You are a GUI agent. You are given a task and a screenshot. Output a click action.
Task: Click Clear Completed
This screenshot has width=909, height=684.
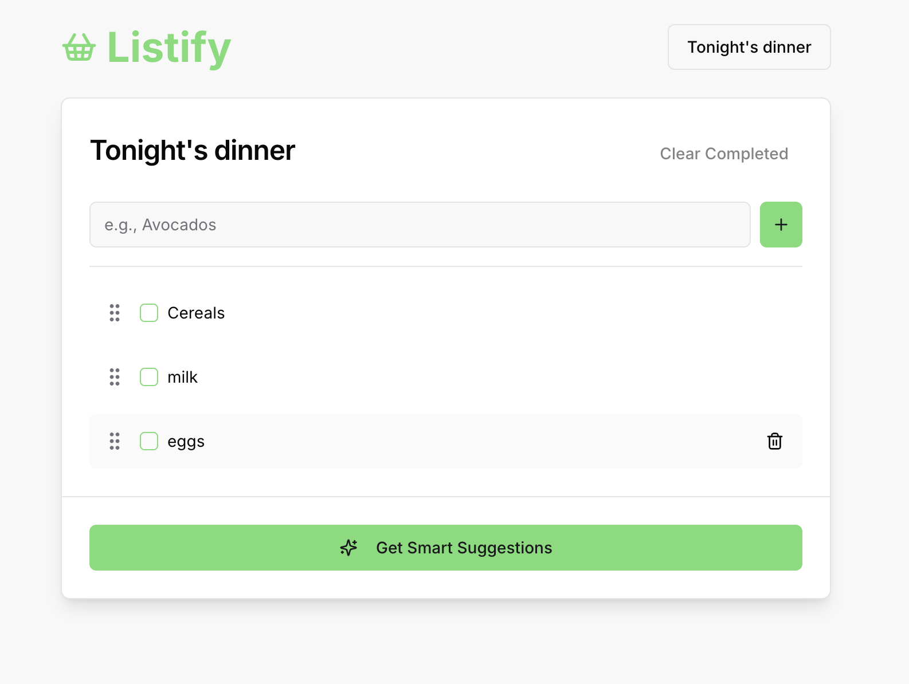point(724,154)
